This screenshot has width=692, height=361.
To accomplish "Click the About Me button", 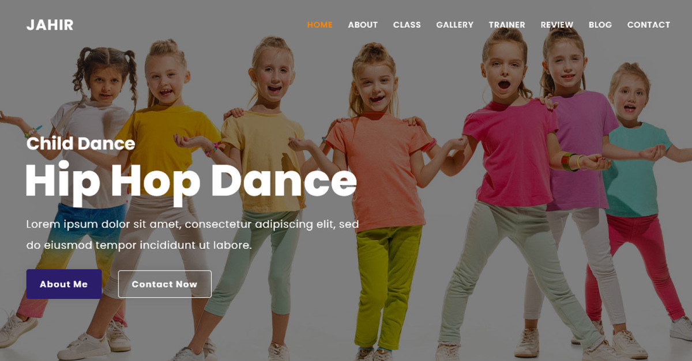I will click(x=64, y=284).
